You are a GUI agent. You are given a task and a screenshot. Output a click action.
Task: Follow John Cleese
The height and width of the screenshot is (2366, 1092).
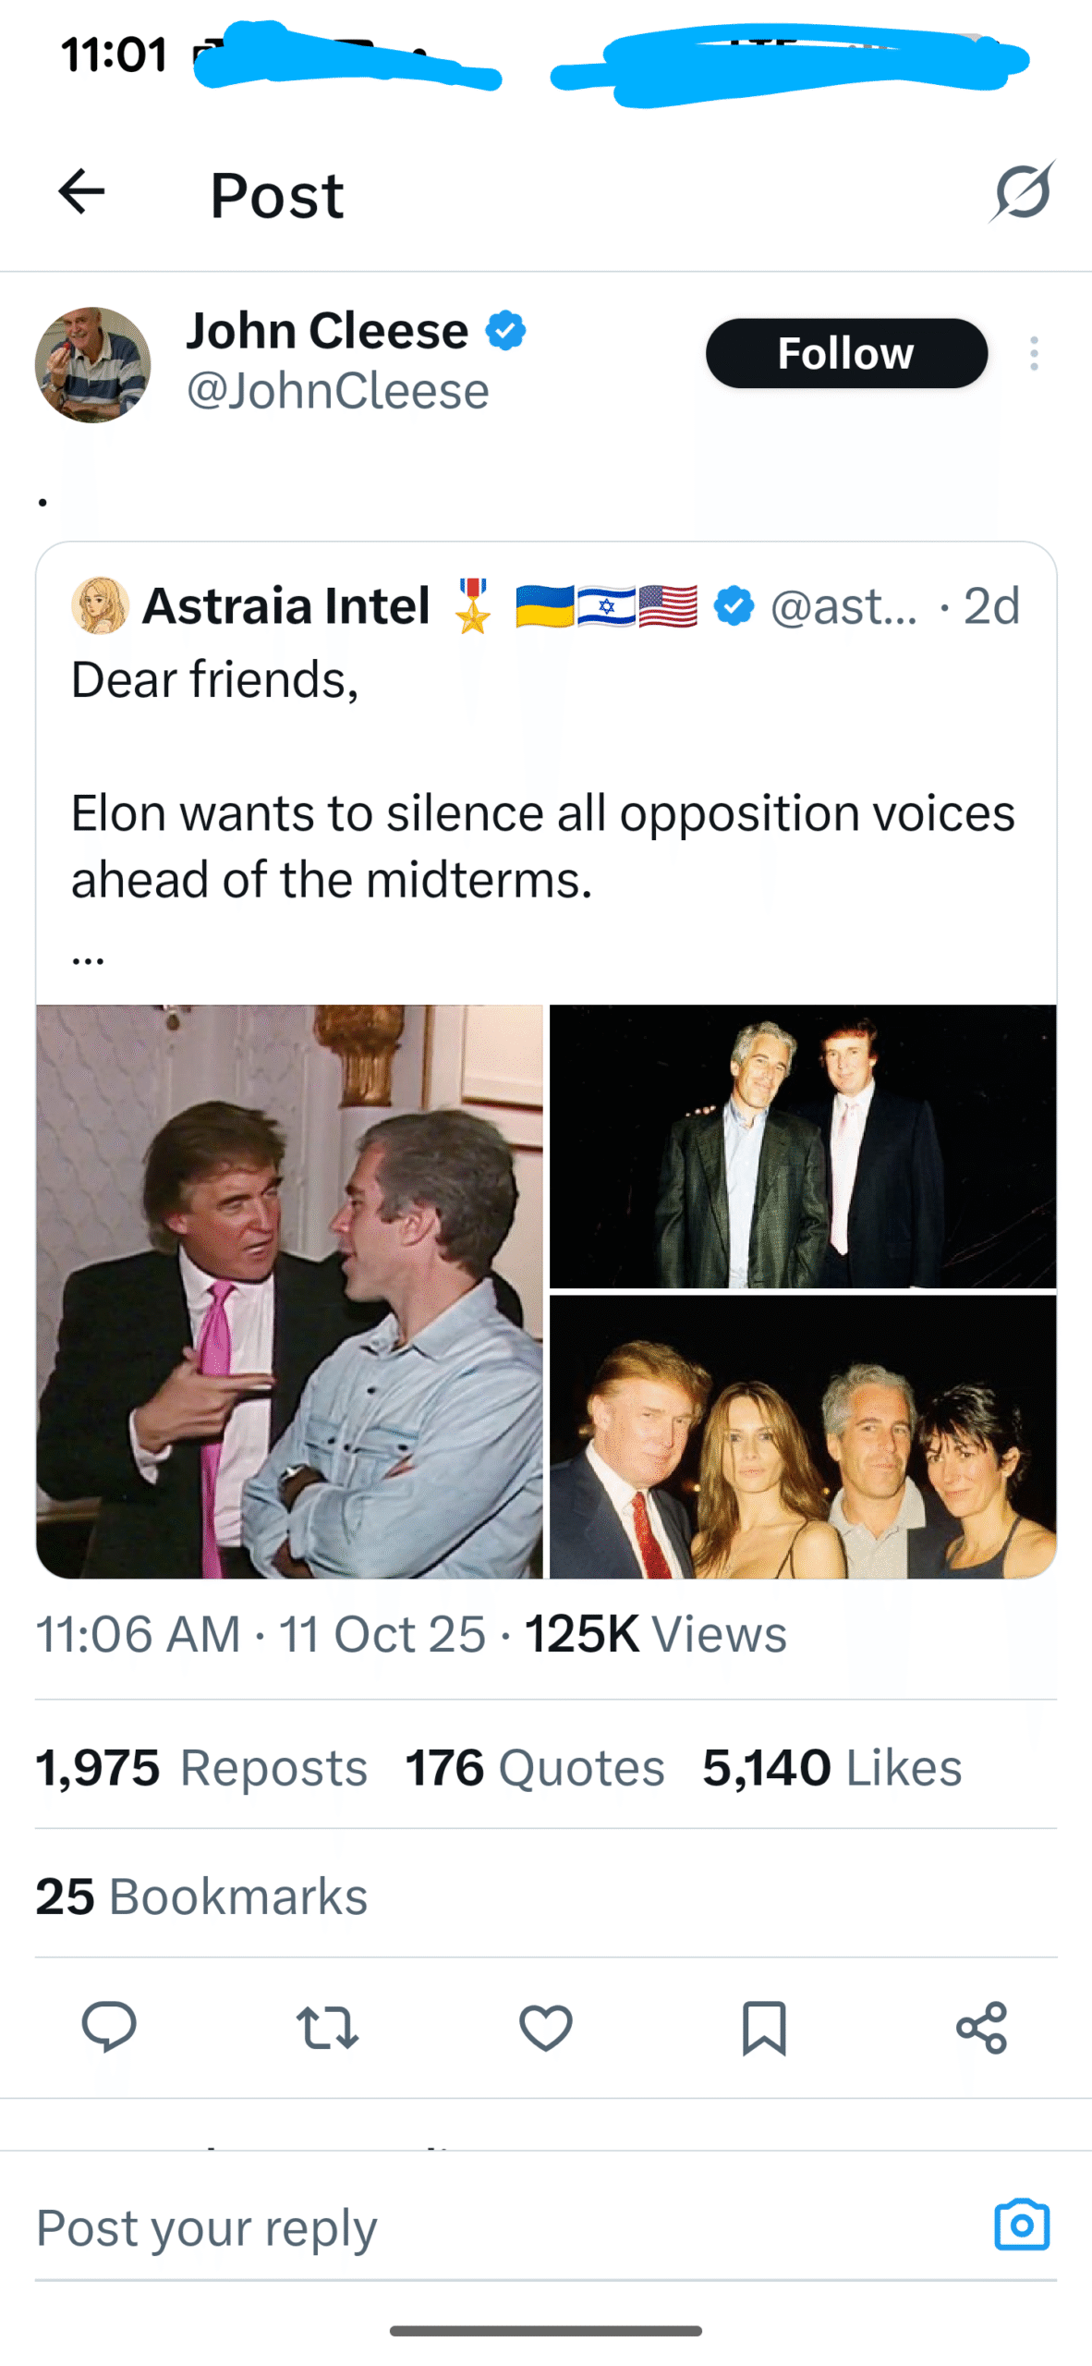tap(846, 353)
